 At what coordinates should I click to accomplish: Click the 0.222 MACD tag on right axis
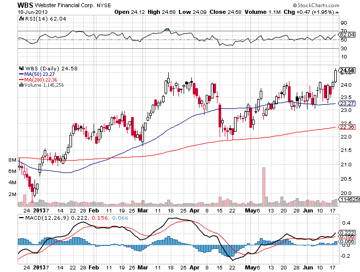point(347,233)
